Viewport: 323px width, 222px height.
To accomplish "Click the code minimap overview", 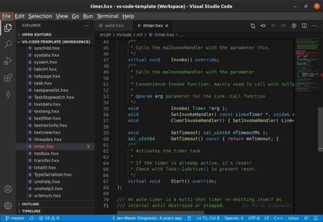I will [x=306, y=65].
